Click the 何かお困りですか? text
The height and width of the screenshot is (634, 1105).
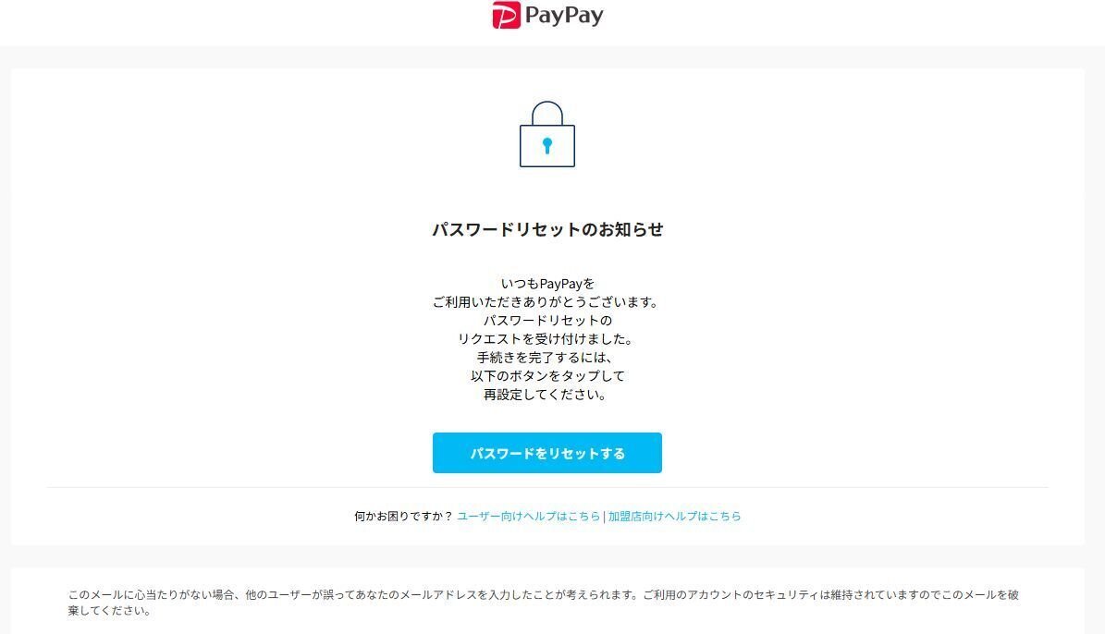[403, 517]
